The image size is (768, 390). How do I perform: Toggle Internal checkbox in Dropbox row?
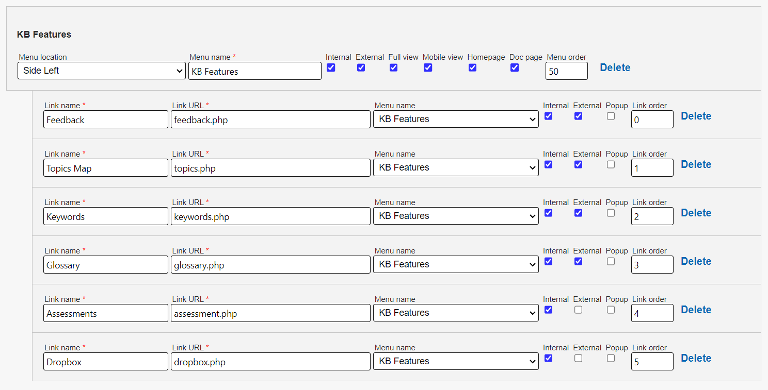point(548,358)
